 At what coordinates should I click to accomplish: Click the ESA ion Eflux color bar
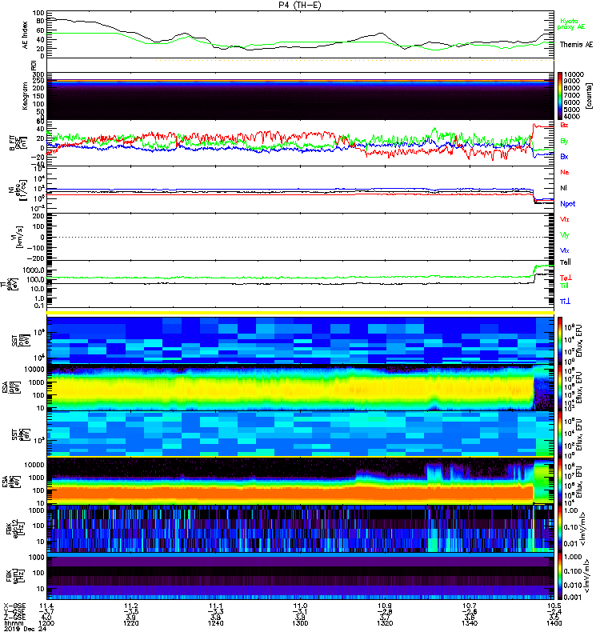pyautogui.click(x=559, y=388)
